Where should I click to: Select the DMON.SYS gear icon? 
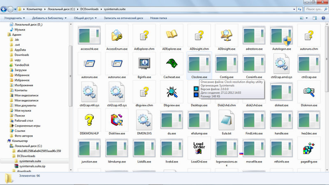[144, 120]
